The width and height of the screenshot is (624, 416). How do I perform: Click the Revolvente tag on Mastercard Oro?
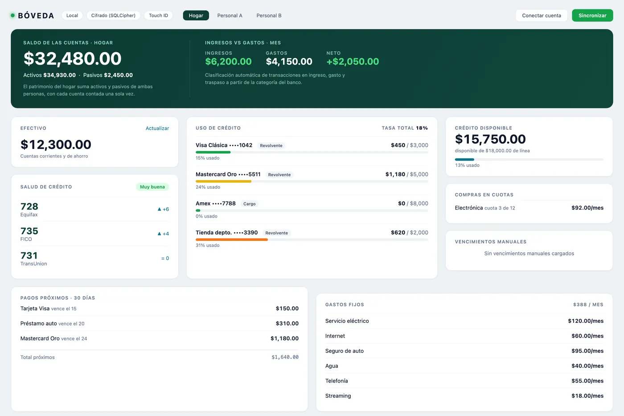(279, 175)
